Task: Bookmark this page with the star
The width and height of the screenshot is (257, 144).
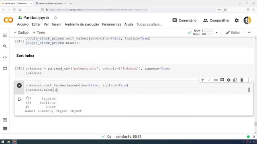Action: tap(225, 10)
